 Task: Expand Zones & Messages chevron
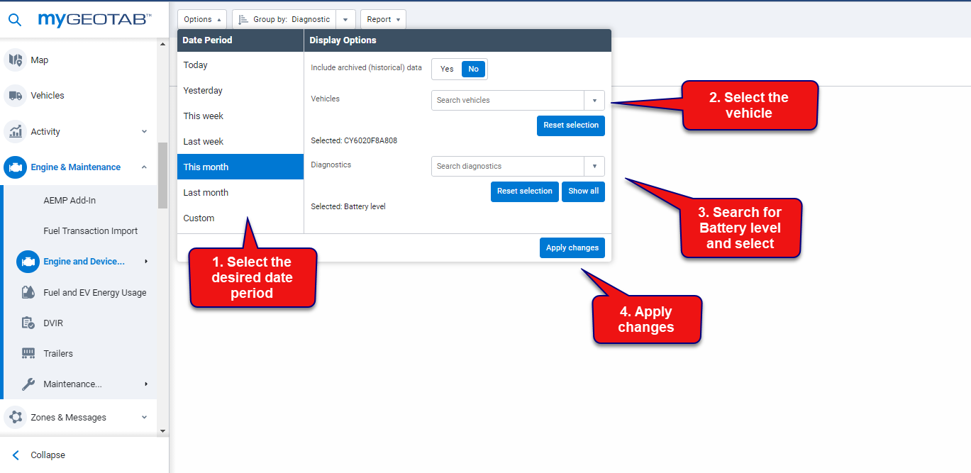[x=144, y=418]
